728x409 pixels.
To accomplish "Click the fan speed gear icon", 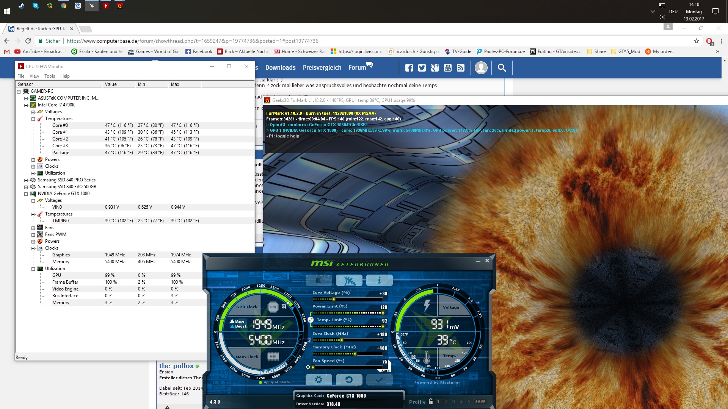I will pos(308,367).
